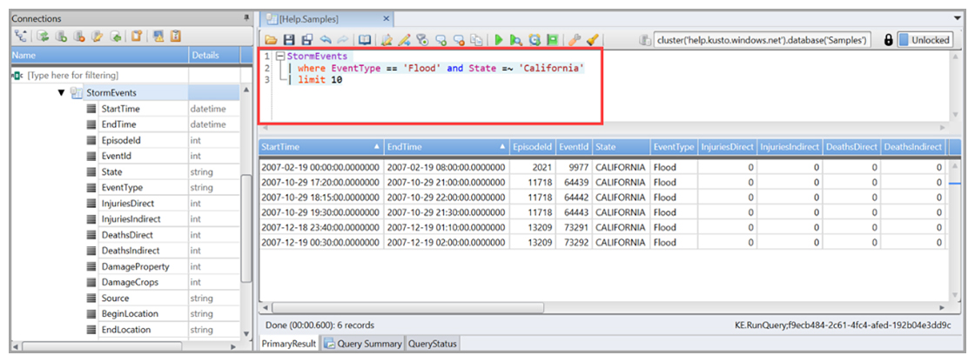Image resolution: width=975 pixels, height=362 pixels.
Task: Click the open folder icon in query toolbar
Action: (x=271, y=40)
